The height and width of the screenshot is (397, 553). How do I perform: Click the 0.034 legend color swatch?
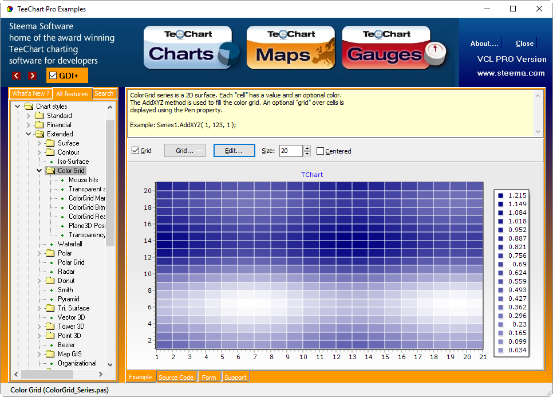500,351
